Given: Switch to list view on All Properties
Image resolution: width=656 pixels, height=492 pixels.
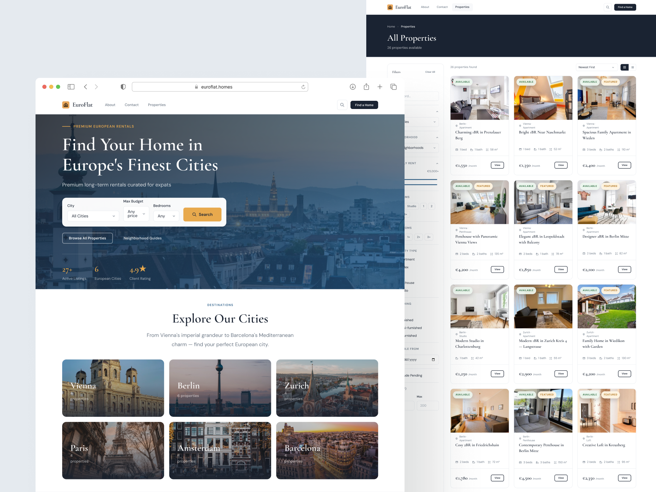Looking at the screenshot, I should coord(632,67).
